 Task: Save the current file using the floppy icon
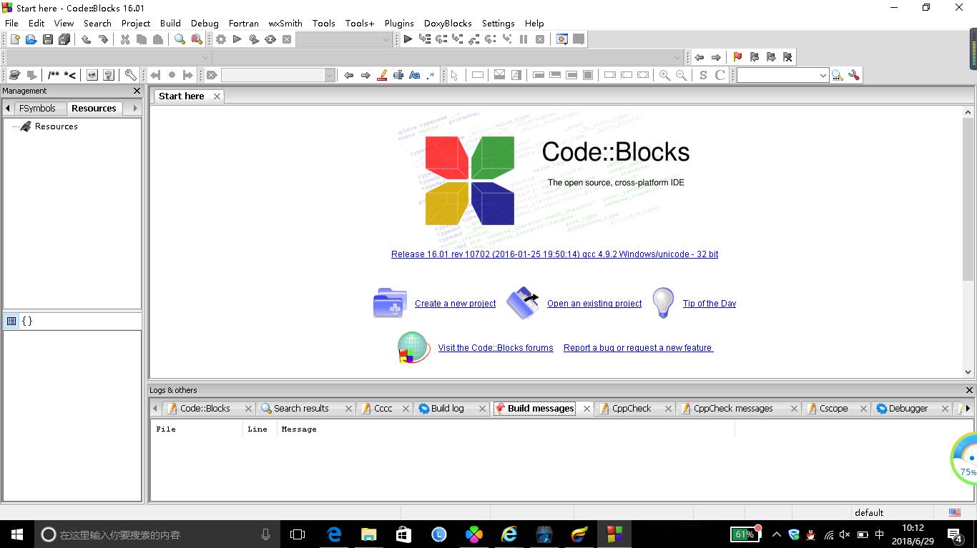pos(47,39)
